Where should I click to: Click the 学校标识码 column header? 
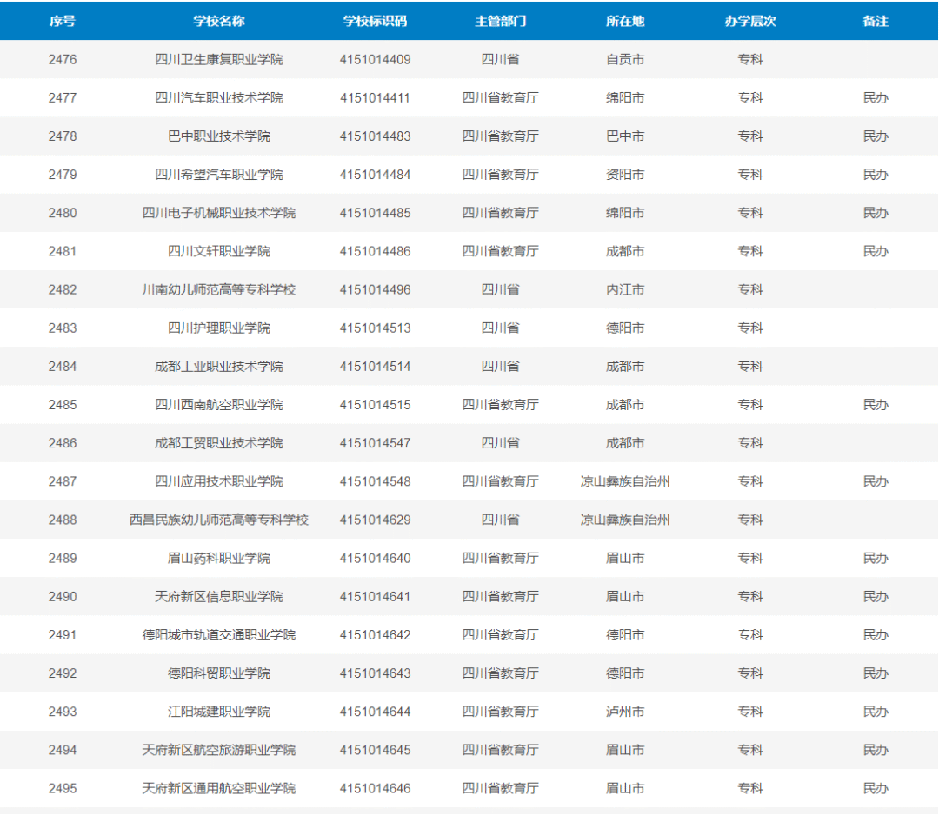375,22
